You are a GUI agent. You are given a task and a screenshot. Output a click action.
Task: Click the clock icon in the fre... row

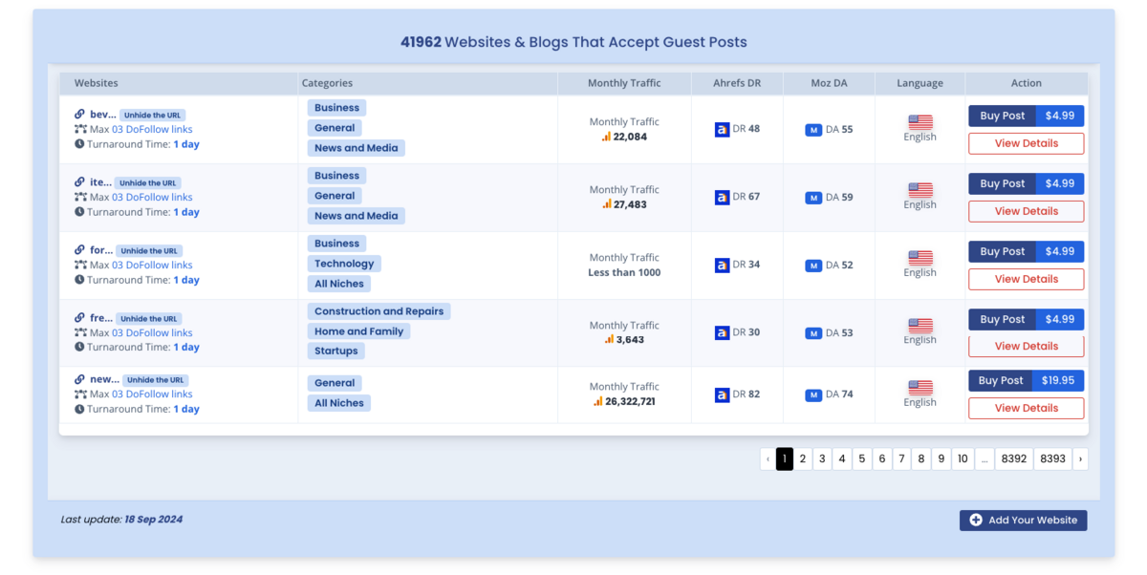click(80, 348)
